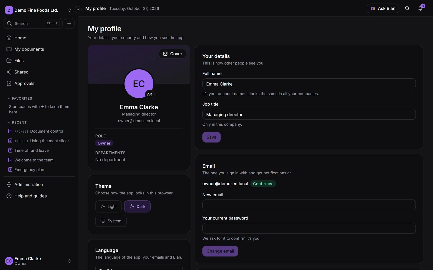Open Welcome to the team document
Viewport: 433px width, 270px height.
pyautogui.click(x=39, y=160)
